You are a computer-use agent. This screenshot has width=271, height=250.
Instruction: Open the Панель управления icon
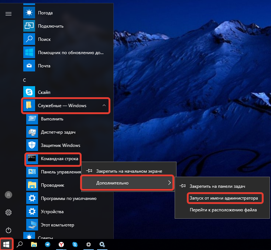(x=32, y=172)
